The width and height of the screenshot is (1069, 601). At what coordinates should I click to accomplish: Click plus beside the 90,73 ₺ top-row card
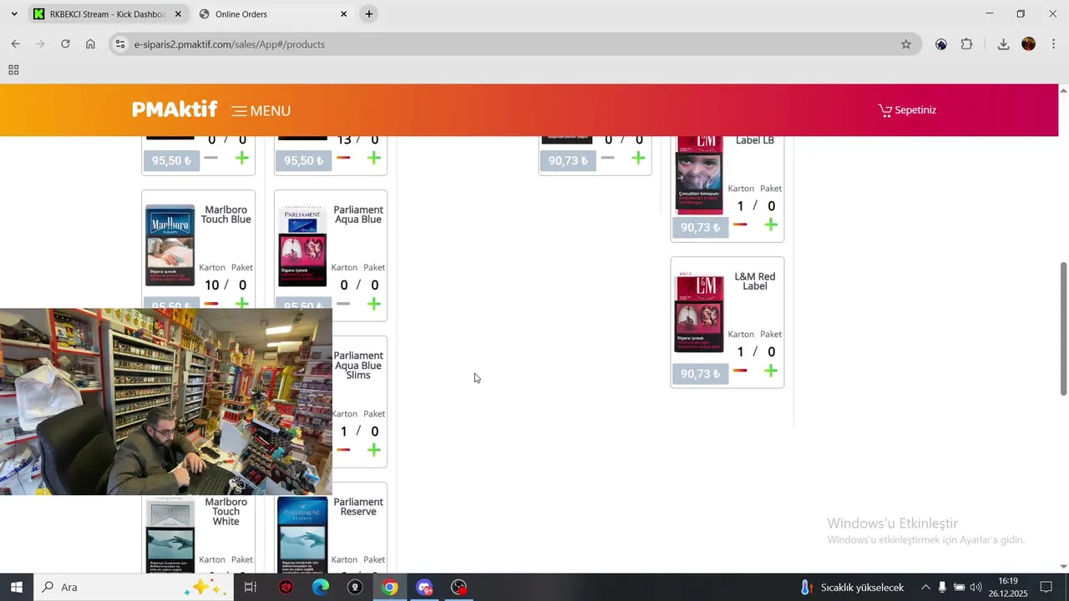click(x=639, y=158)
